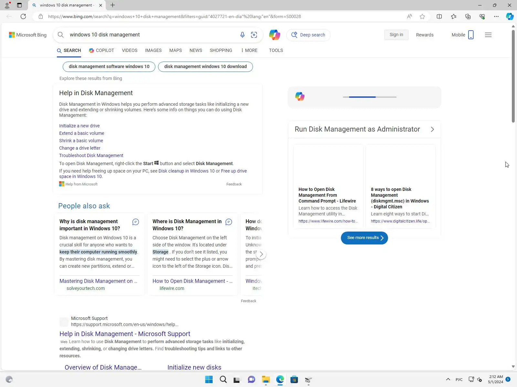517x387 pixels.
Task: Open Microsoft Store from taskbar
Action: 294,379
